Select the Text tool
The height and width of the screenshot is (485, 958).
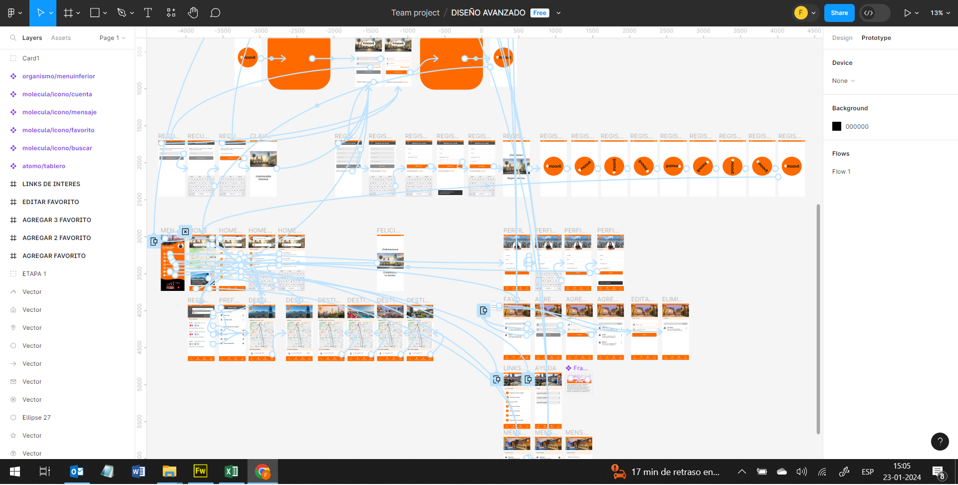point(148,13)
